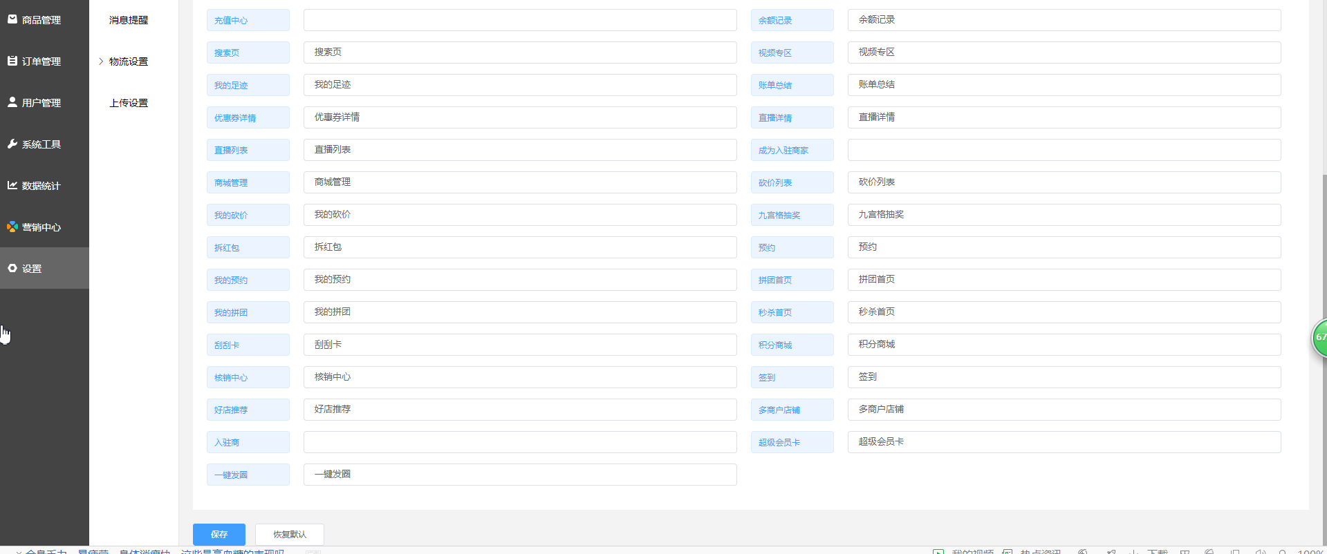The height and width of the screenshot is (554, 1327).
Task: Click the 订单管理 sidebar icon
Action: [12, 61]
